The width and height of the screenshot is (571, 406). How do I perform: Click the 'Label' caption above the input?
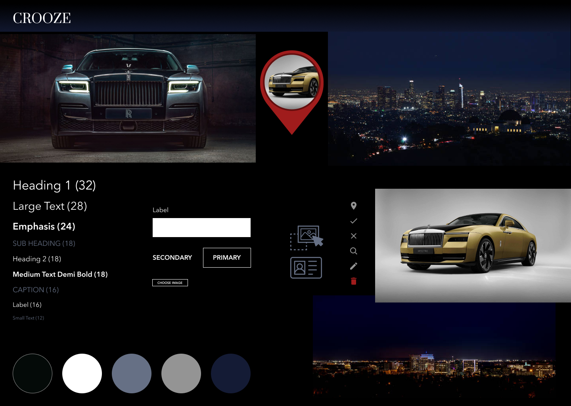click(x=161, y=210)
